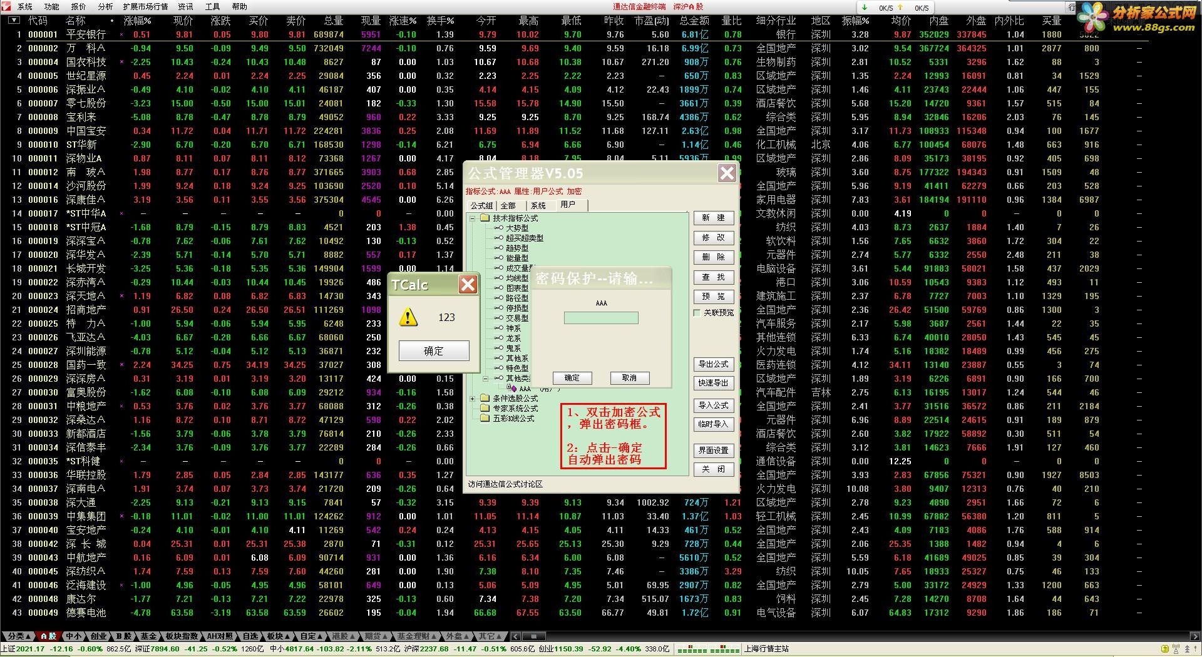Click the key icon beside 大势型
Screen dimensions: 1202x657
[499, 228]
